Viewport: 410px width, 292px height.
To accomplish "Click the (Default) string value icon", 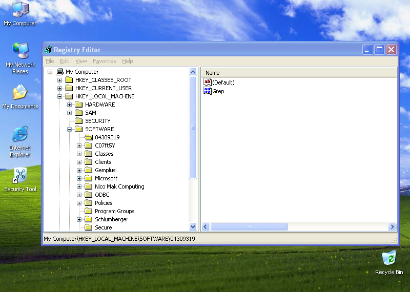I will pyautogui.click(x=208, y=82).
